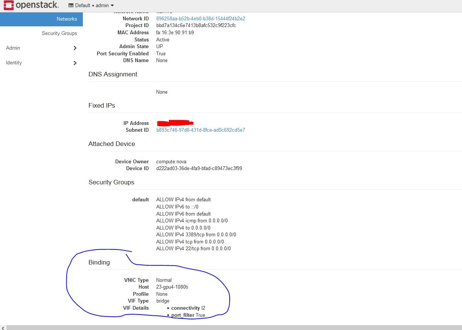Open the Subnet ID link
Screen dimensions: 462x330
point(201,130)
